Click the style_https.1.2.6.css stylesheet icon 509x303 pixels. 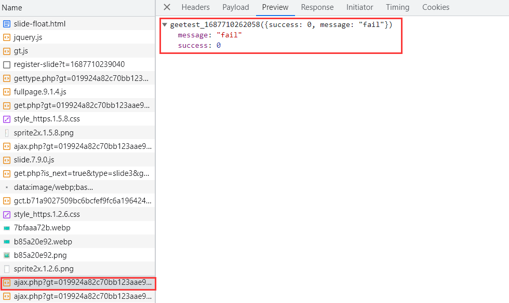pyautogui.click(x=7, y=214)
